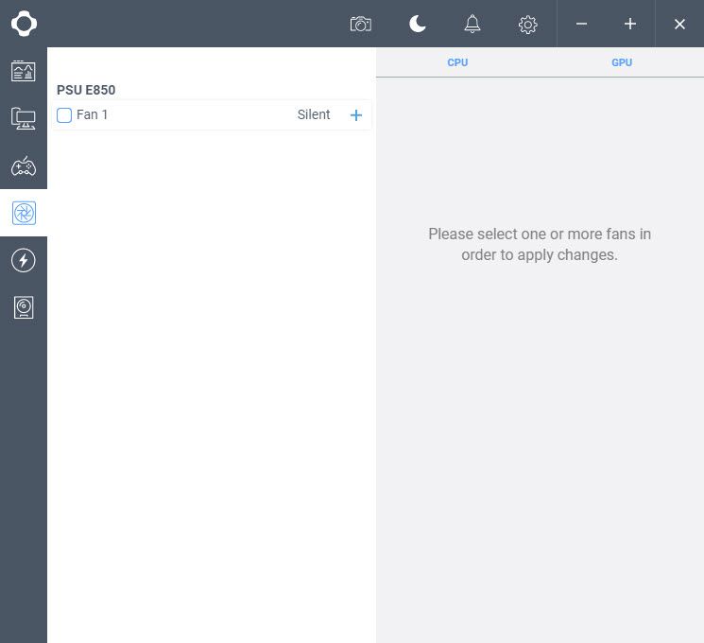Maximize the window with the plus button

(630, 24)
